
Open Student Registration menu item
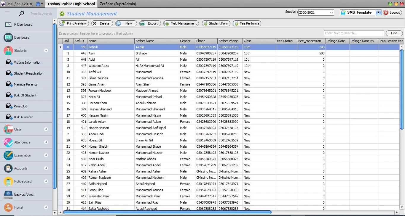click(x=28, y=73)
